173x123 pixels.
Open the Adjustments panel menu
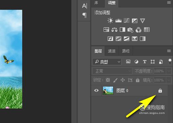coord(169,2)
